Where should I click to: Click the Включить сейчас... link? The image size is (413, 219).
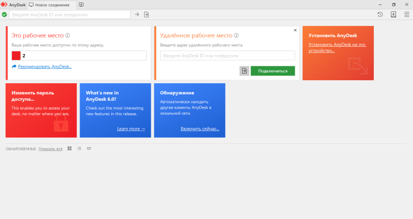click(200, 129)
